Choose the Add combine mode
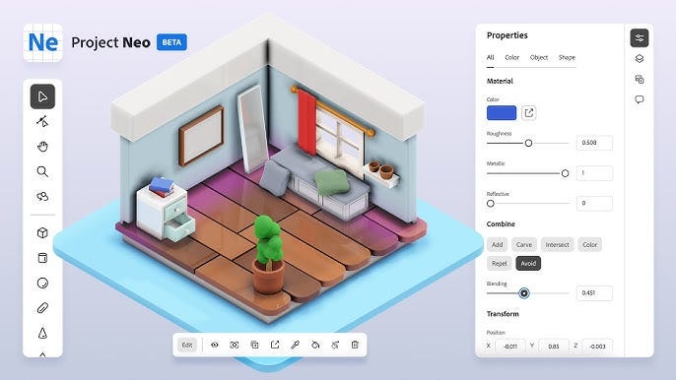Image resolution: width=676 pixels, height=380 pixels. click(x=497, y=245)
